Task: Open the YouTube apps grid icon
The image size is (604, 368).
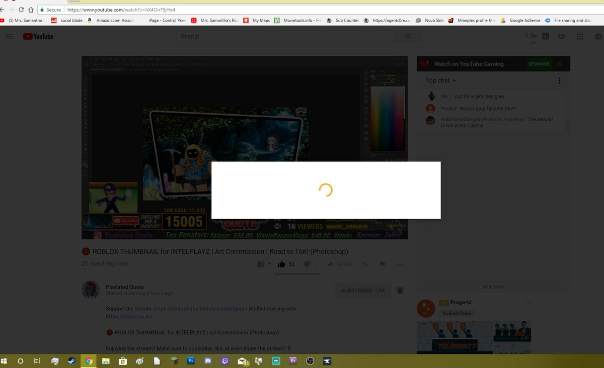Action: [x=580, y=36]
